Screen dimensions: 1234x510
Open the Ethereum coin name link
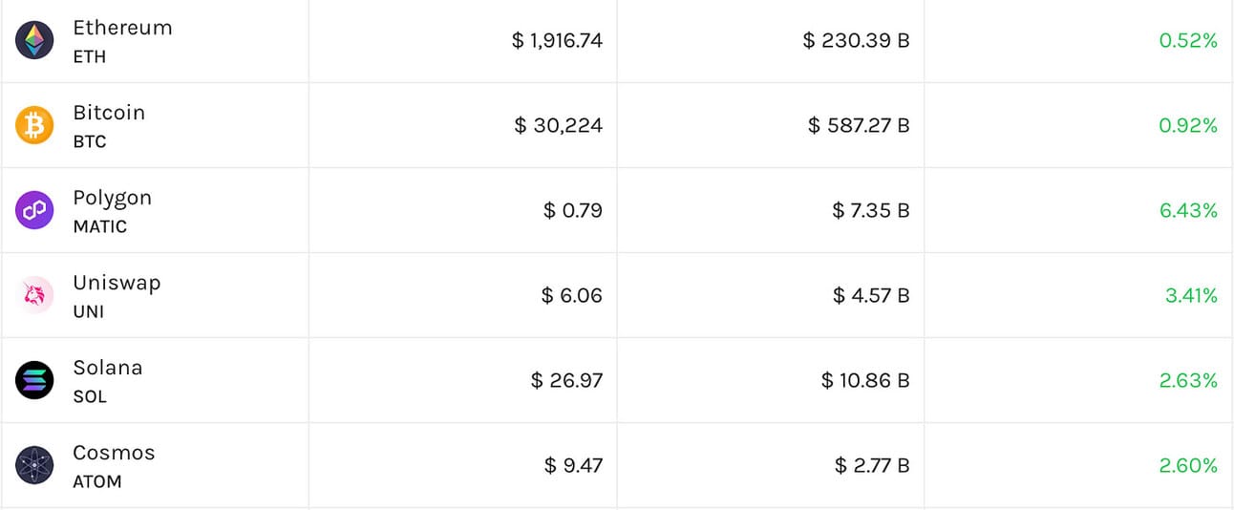122,28
